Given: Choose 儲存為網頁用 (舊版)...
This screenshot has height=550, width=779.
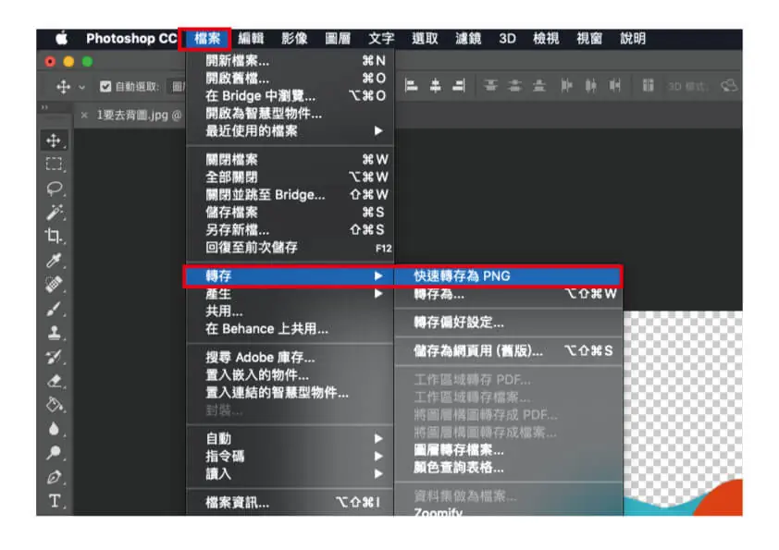Looking at the screenshot, I should [508, 351].
